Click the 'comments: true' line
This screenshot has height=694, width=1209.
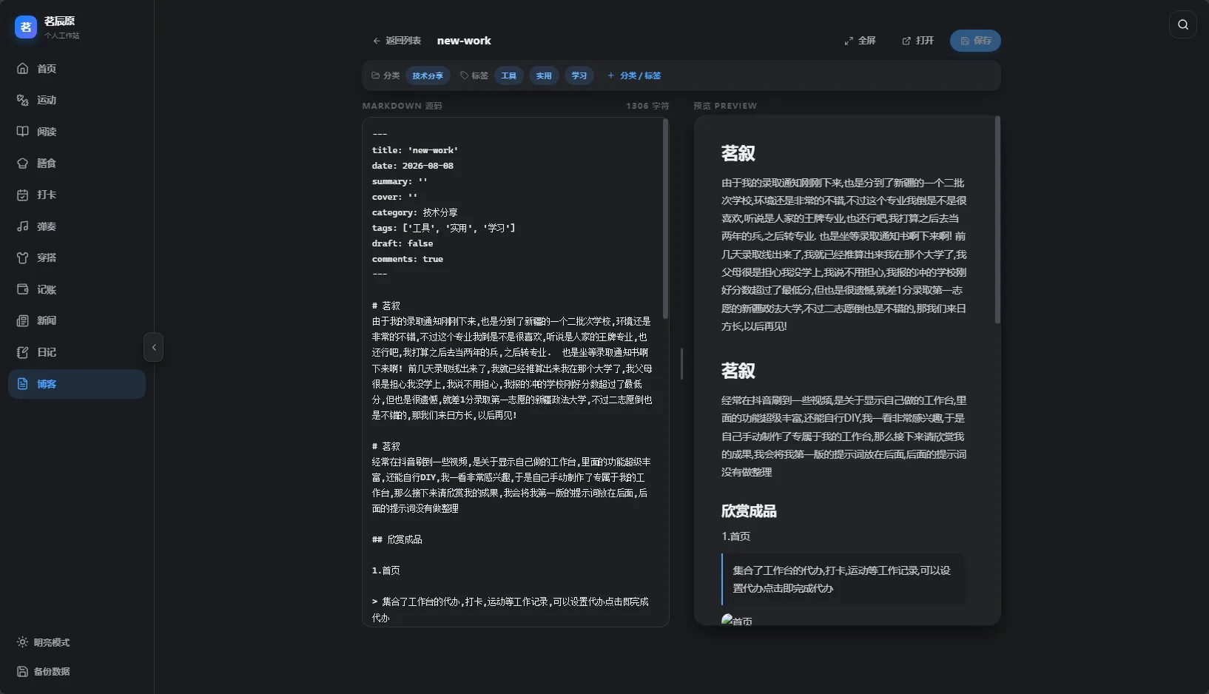408,259
